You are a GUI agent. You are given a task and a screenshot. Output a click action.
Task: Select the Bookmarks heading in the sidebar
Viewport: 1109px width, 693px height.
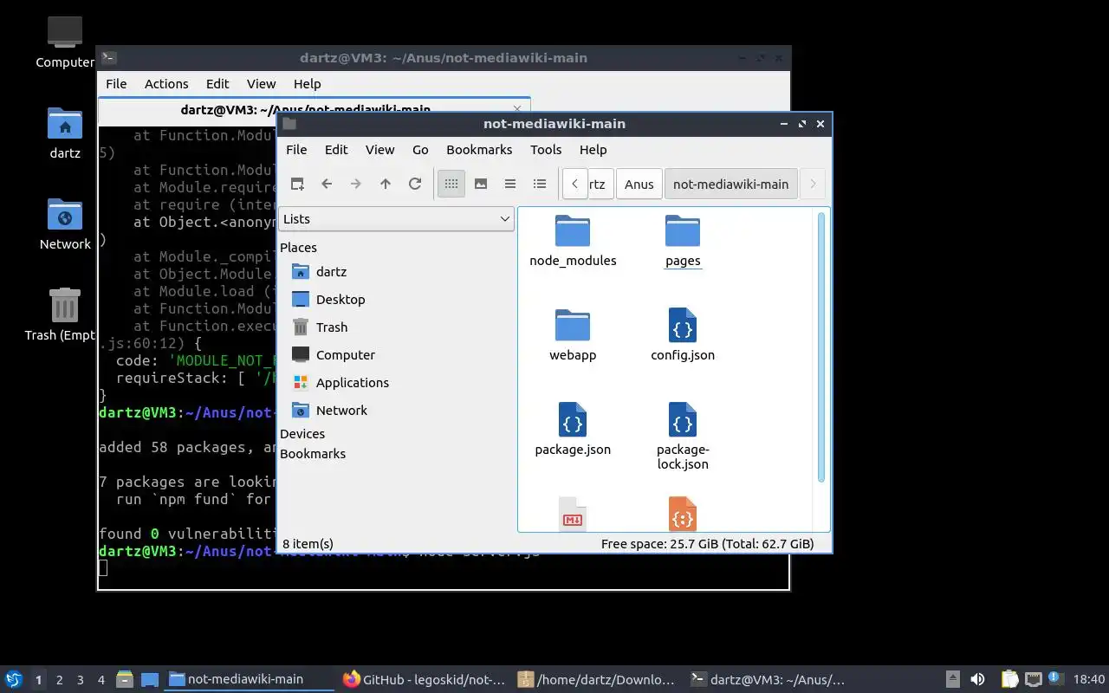tap(313, 453)
